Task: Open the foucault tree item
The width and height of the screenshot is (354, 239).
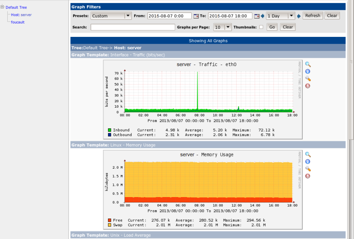Action: (x=18, y=22)
